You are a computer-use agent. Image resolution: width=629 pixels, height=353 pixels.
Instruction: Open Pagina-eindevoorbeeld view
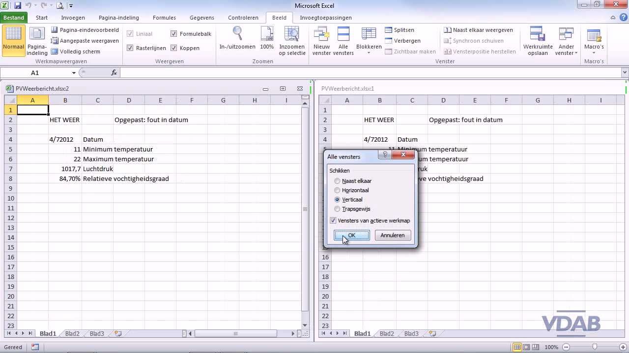(85, 30)
